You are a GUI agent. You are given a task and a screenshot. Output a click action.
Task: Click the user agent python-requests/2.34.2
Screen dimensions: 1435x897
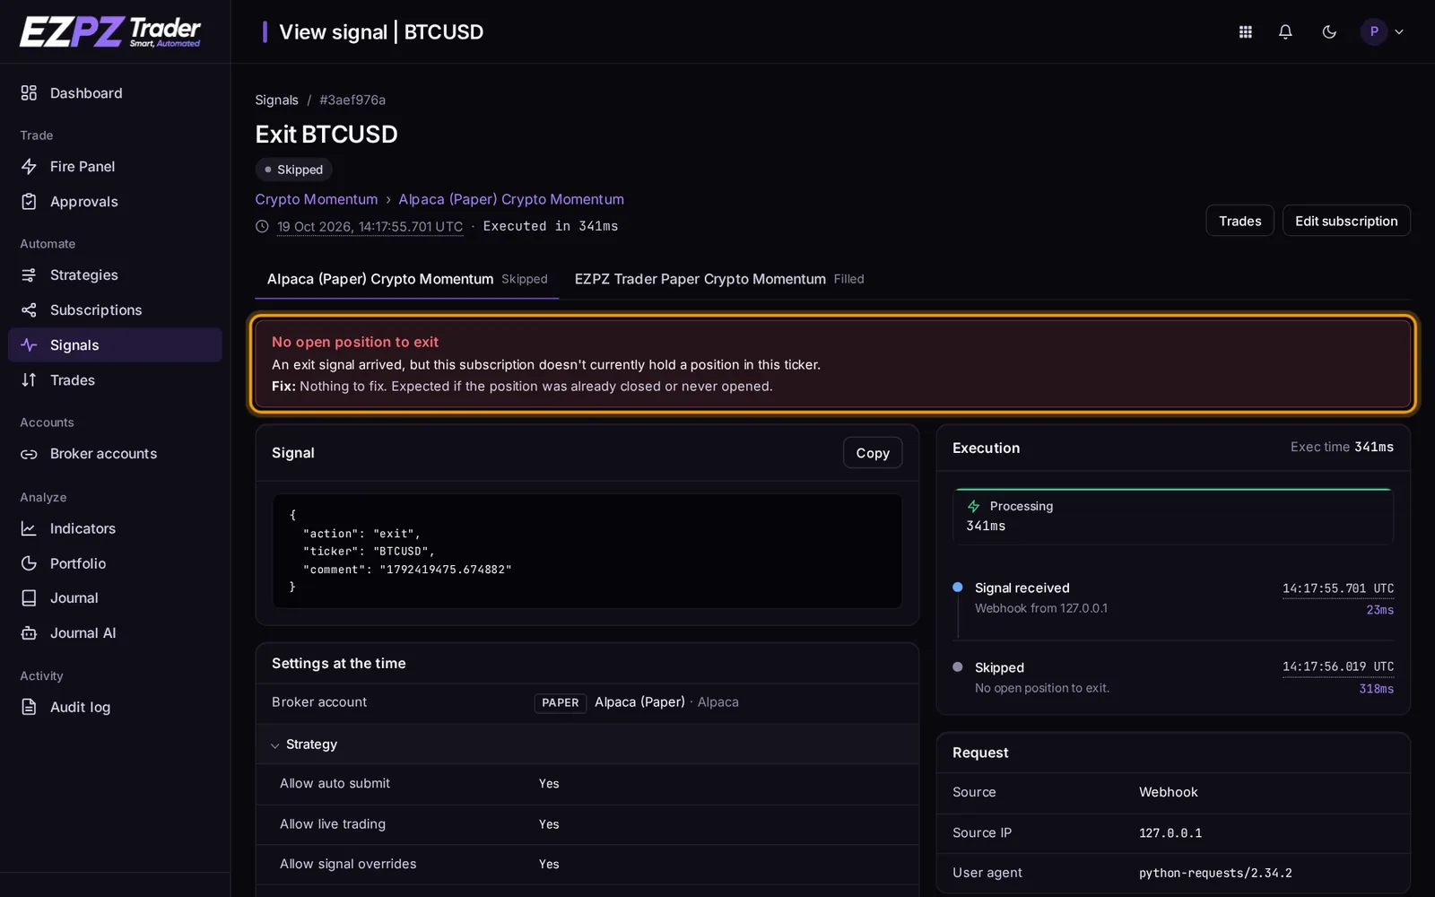(1215, 874)
